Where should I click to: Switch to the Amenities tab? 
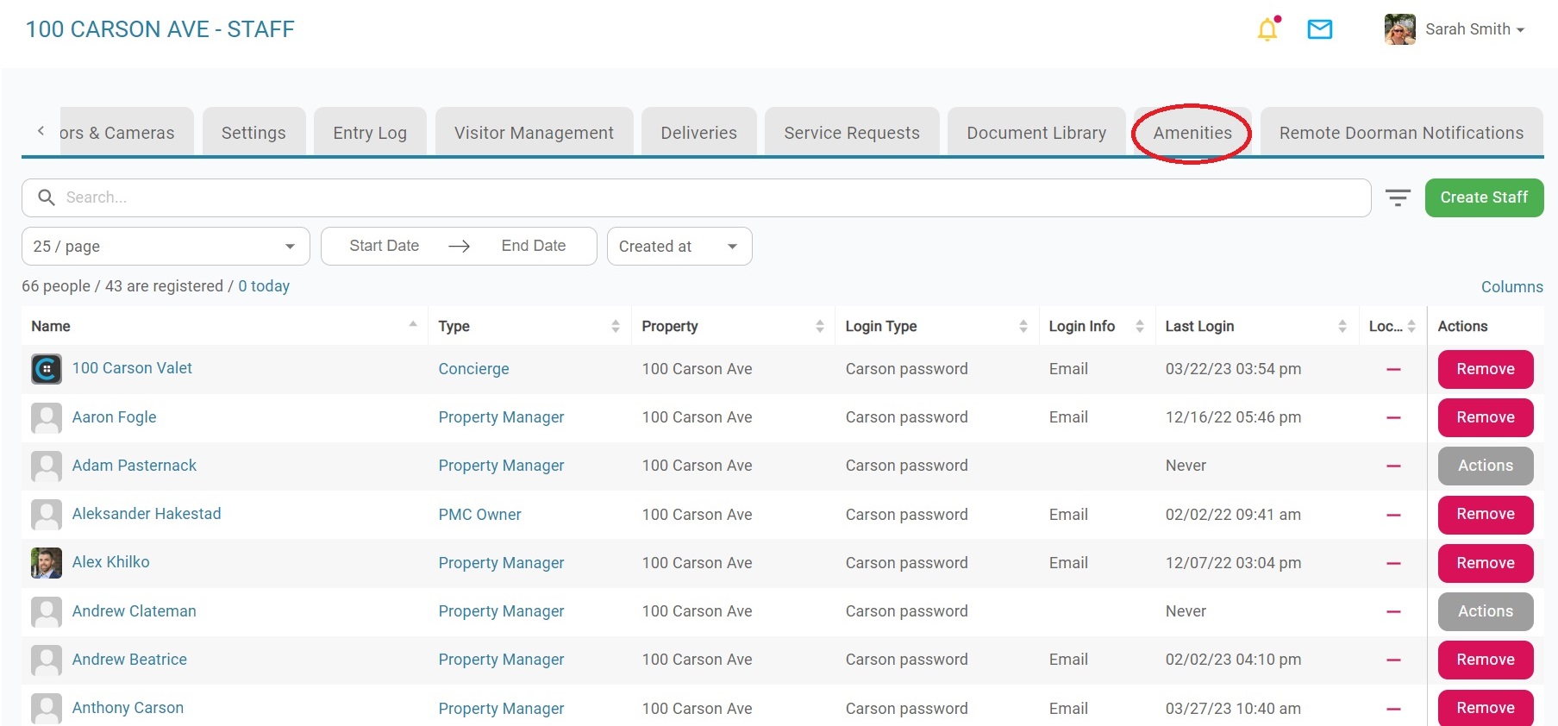[x=1192, y=133]
